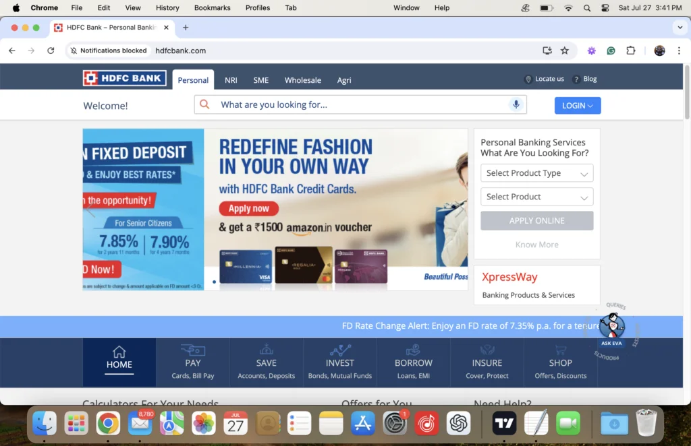Click the Locate us pin icon

click(528, 79)
